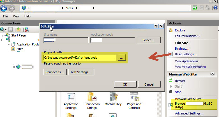Click the black Stop square icon

[x=171, y=92]
